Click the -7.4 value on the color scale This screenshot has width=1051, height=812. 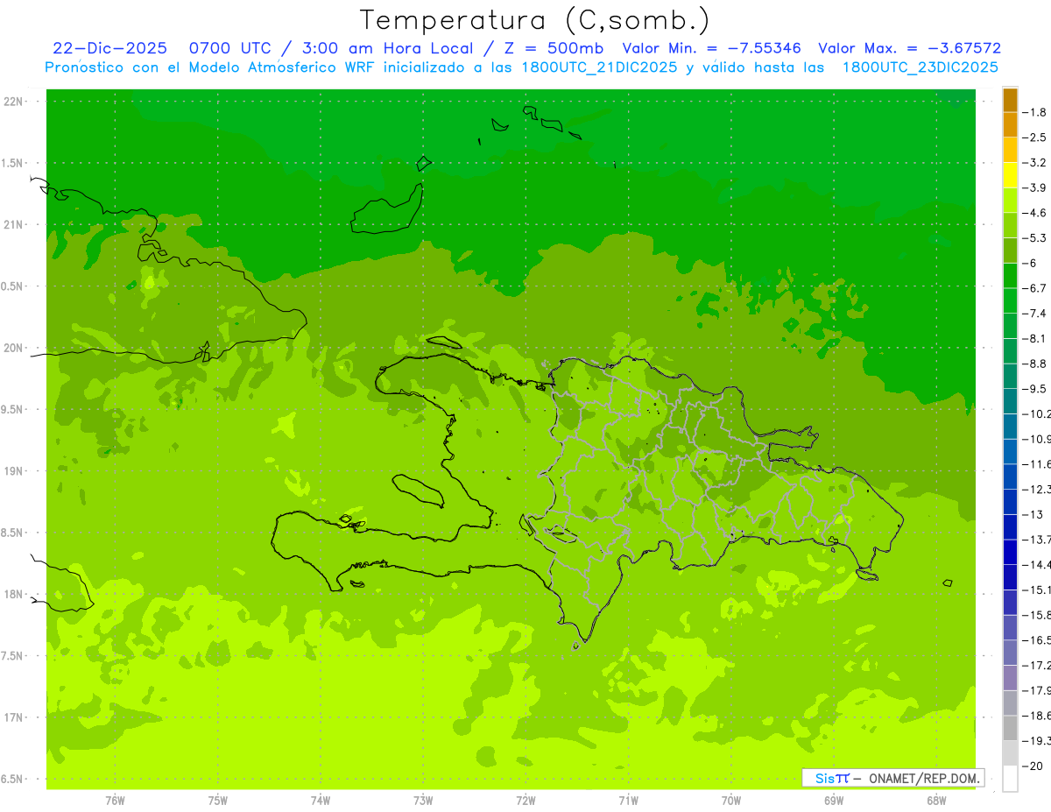[1035, 314]
